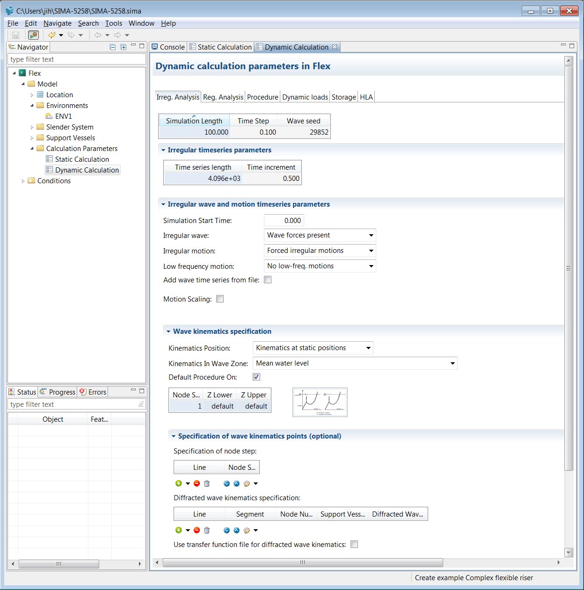This screenshot has width=584, height=590.
Task: Expand all items in the Navigator
Action: coord(124,47)
